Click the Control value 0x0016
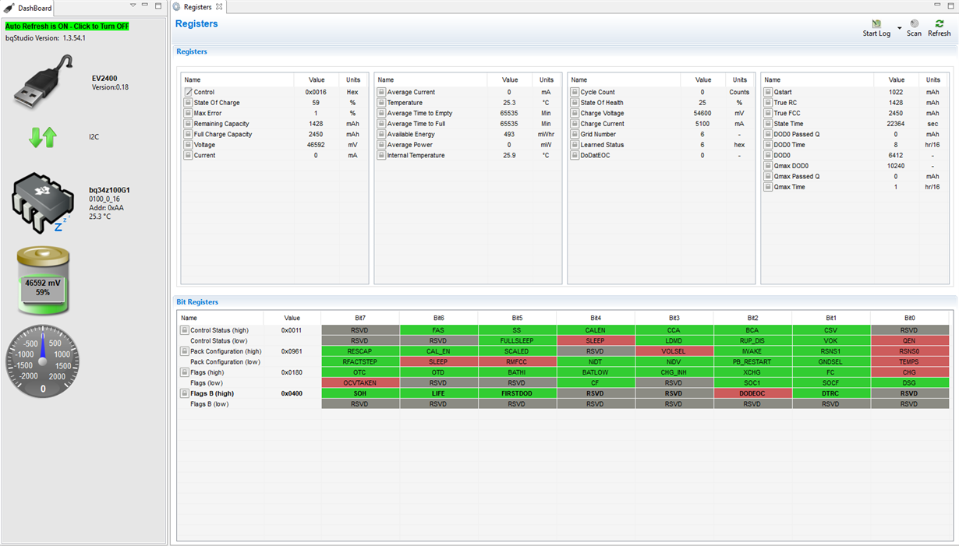The height and width of the screenshot is (546, 959). point(315,92)
